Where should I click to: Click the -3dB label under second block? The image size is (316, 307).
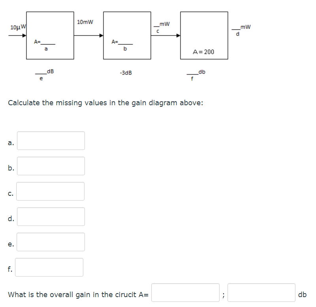click(x=126, y=73)
